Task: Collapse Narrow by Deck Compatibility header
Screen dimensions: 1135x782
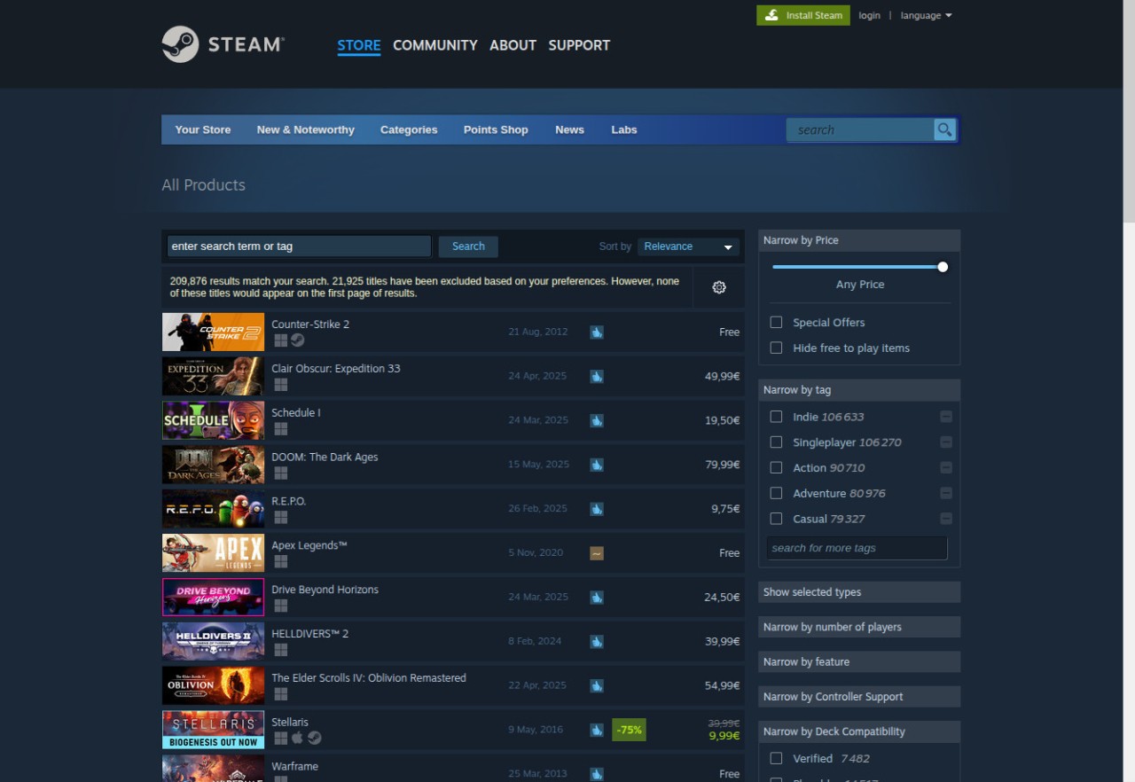Action: click(x=859, y=731)
